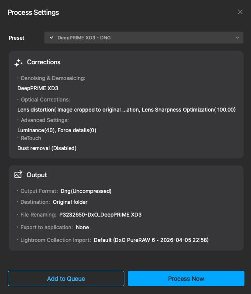Click the Output export icon

coord(18,175)
